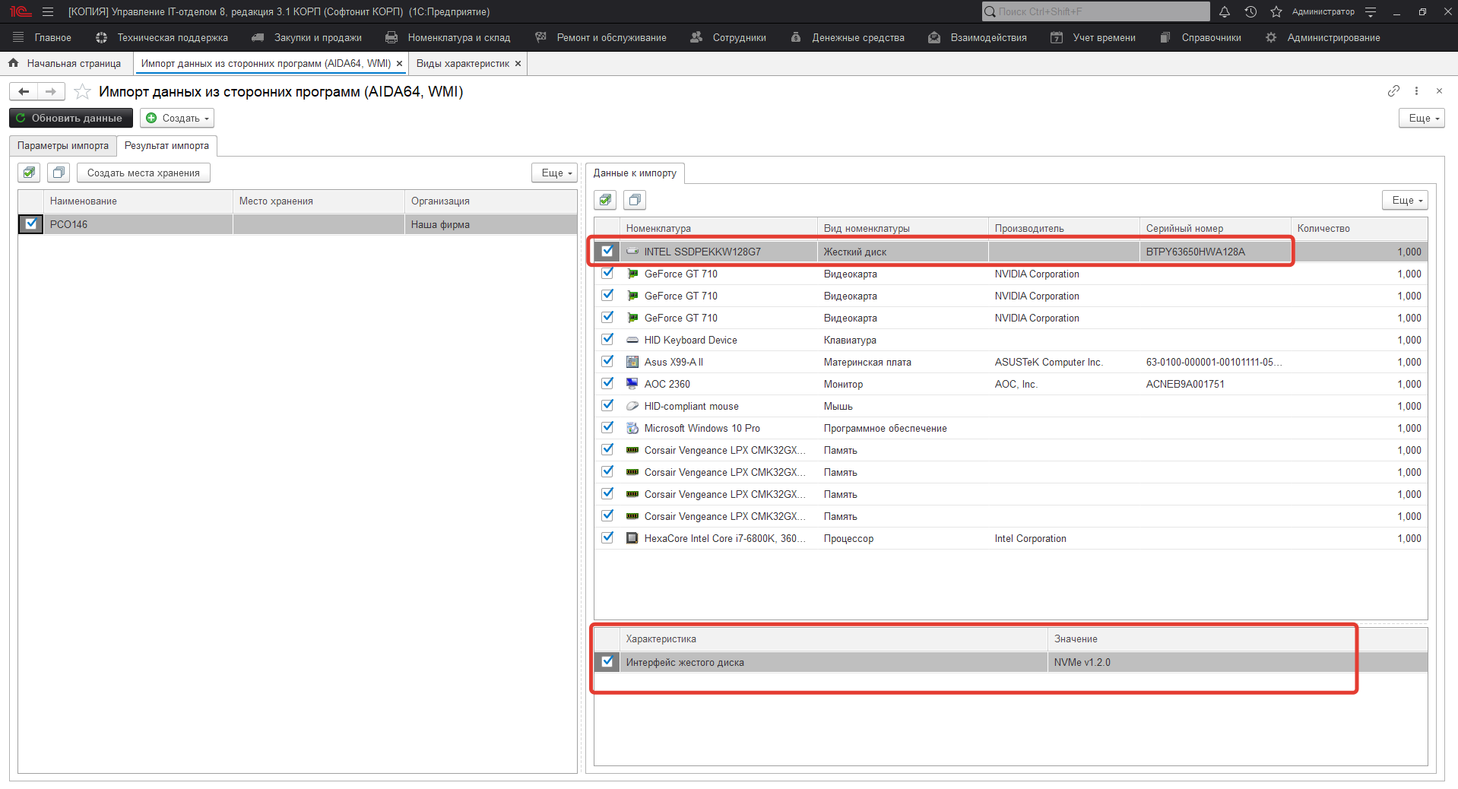Check all items in left storage list

pyautogui.click(x=29, y=173)
